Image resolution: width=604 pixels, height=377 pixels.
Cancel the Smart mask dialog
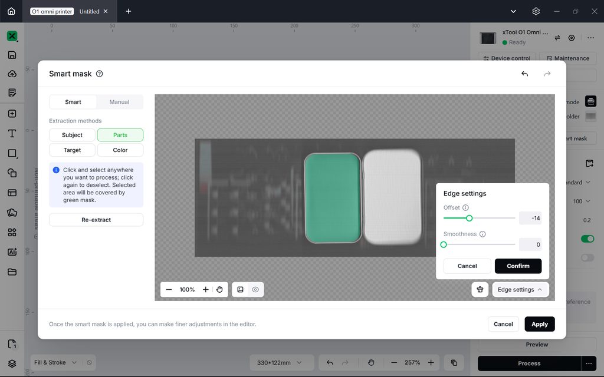[x=503, y=325]
